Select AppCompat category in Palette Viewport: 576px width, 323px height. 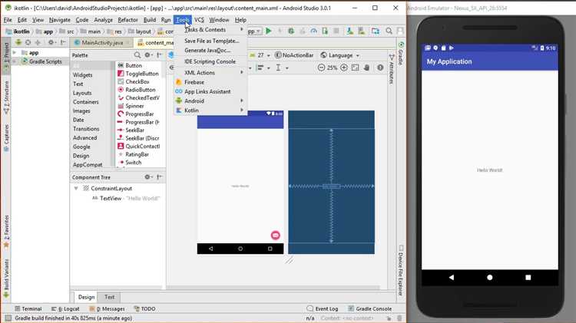(88, 165)
